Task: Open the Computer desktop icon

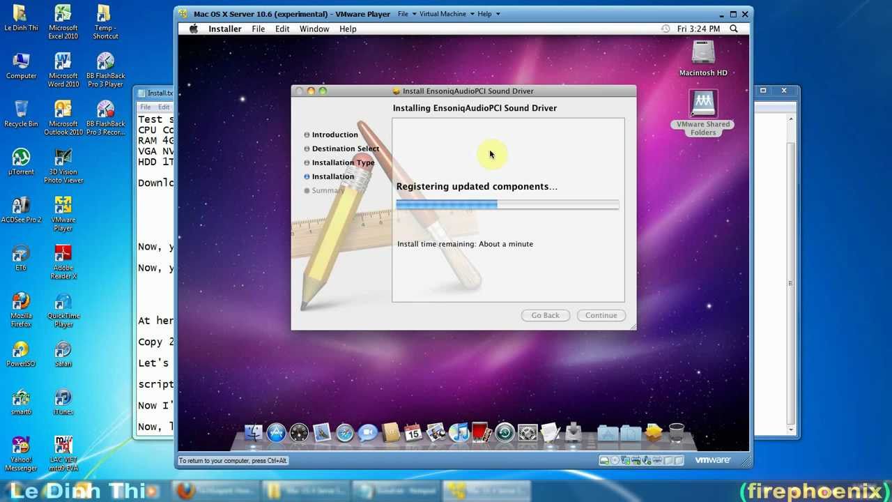Action: (21, 66)
